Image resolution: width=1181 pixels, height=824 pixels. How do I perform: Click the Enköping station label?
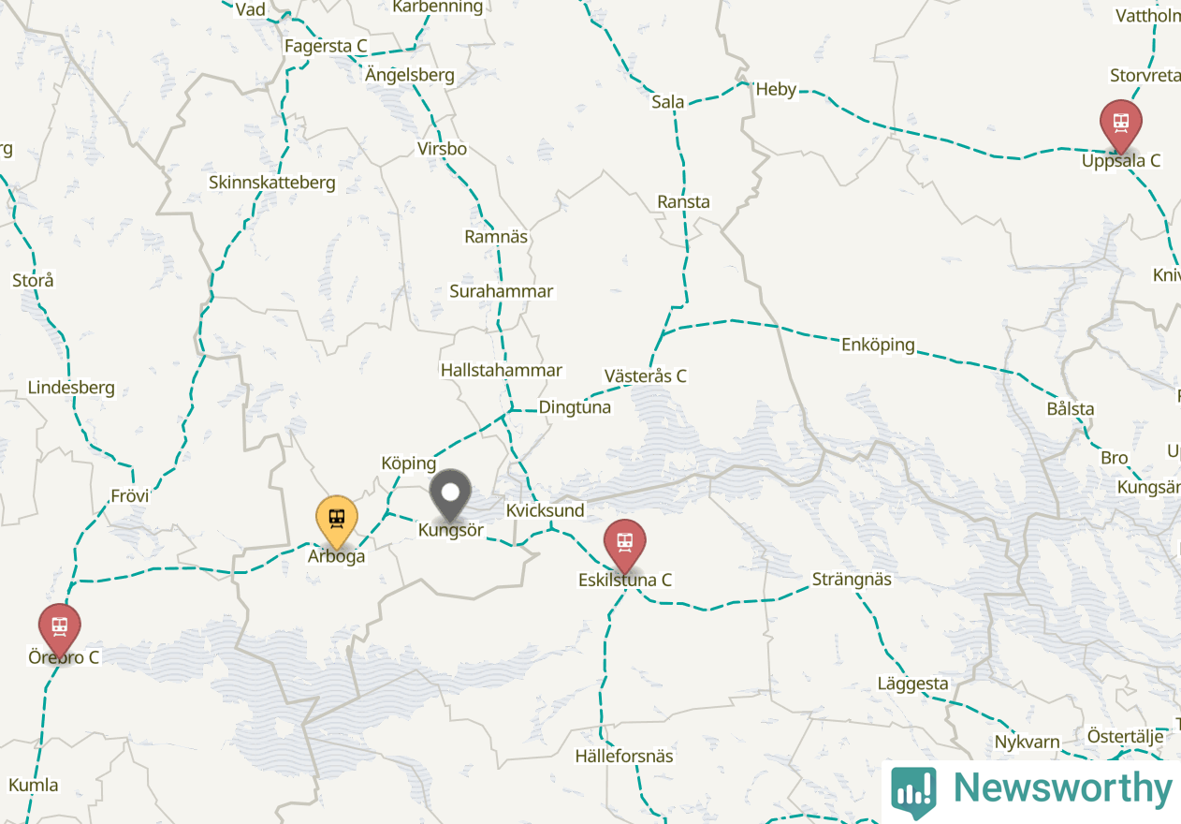click(878, 345)
